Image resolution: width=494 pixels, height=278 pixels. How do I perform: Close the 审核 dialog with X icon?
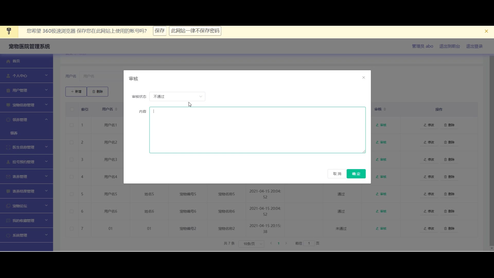364,77
